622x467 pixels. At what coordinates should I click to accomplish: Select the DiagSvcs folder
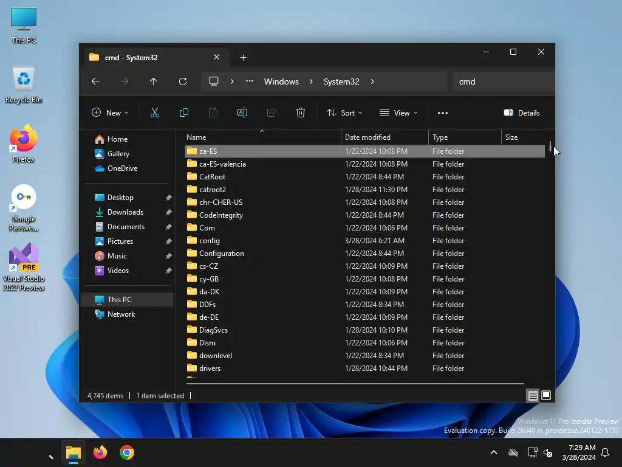pos(365,330)
